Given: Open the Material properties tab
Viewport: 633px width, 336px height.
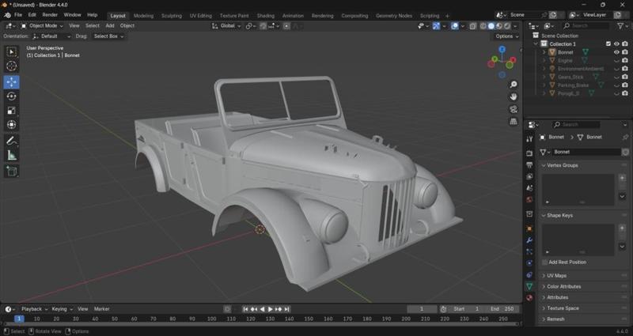Looking at the screenshot, I should click(529, 298).
